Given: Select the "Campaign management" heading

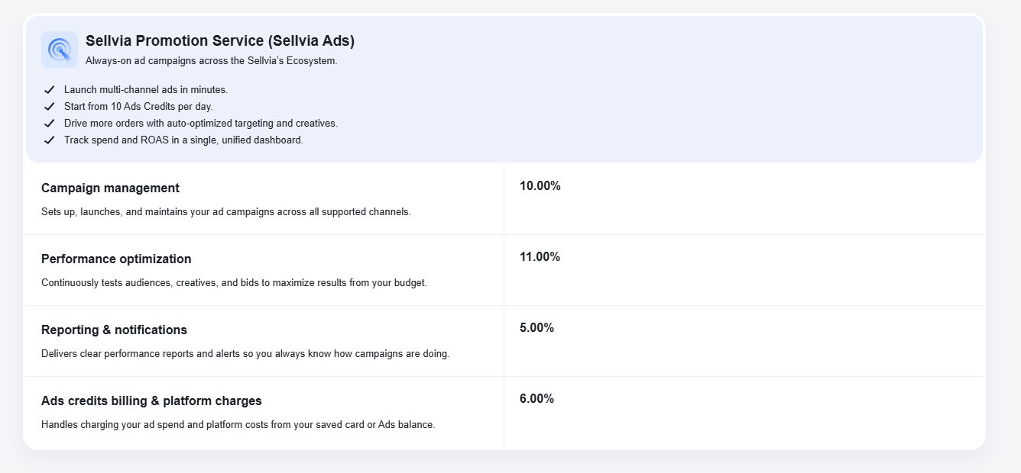Looking at the screenshot, I should point(110,188).
